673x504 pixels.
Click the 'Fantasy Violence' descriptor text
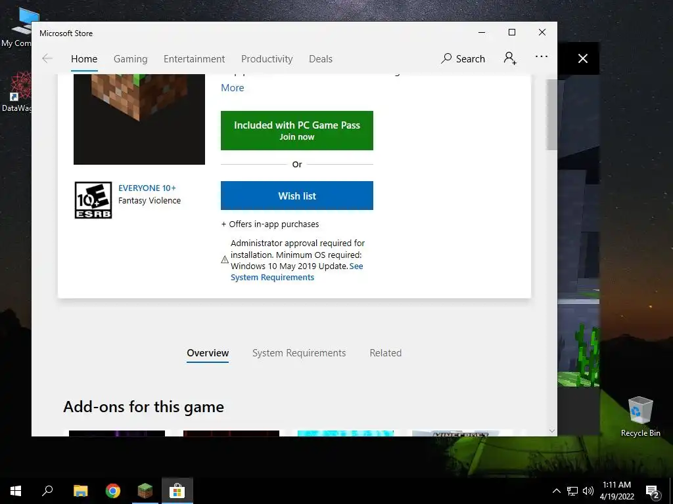click(149, 200)
